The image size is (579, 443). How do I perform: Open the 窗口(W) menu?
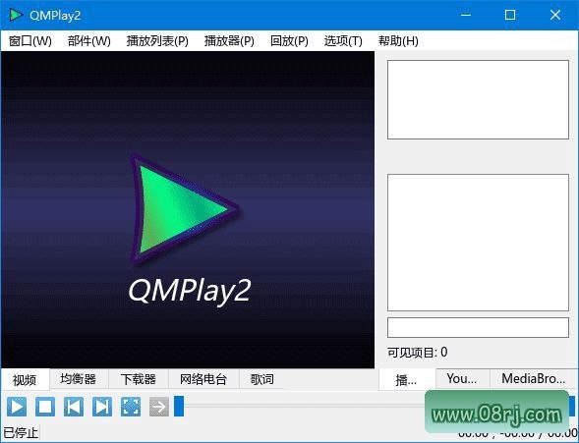(x=29, y=40)
